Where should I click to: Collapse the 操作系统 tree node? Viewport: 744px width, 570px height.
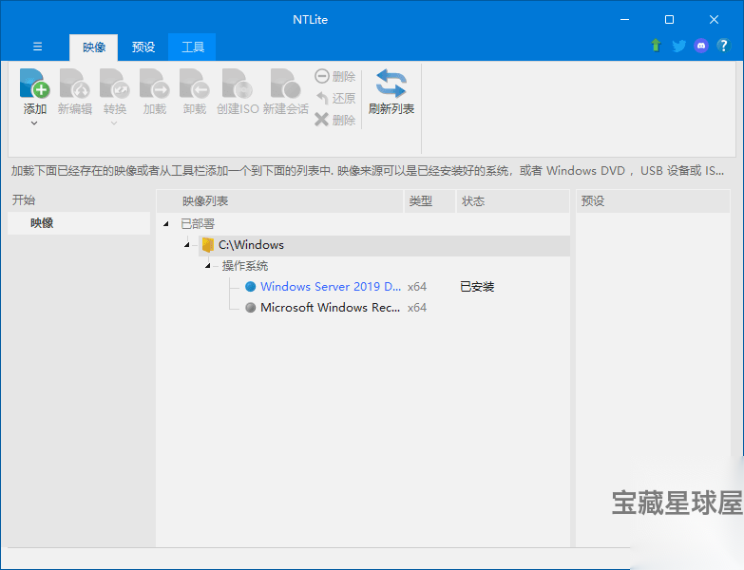pyautogui.click(x=208, y=266)
